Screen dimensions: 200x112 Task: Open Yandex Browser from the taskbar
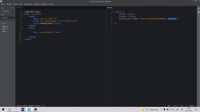coord(16,109)
